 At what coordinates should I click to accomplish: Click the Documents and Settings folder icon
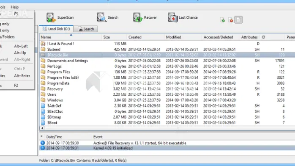43,61
